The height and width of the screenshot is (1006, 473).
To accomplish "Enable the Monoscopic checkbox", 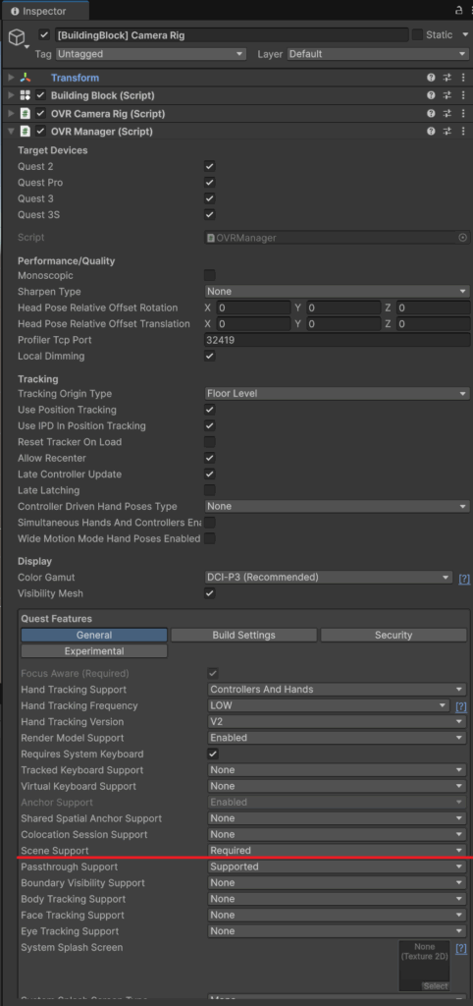I will [x=210, y=275].
